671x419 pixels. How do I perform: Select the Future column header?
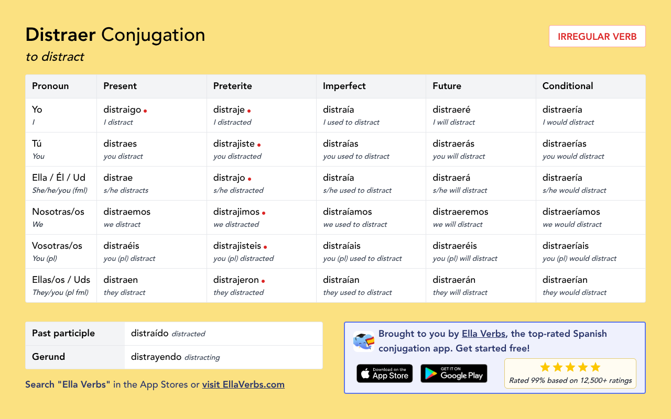(447, 86)
